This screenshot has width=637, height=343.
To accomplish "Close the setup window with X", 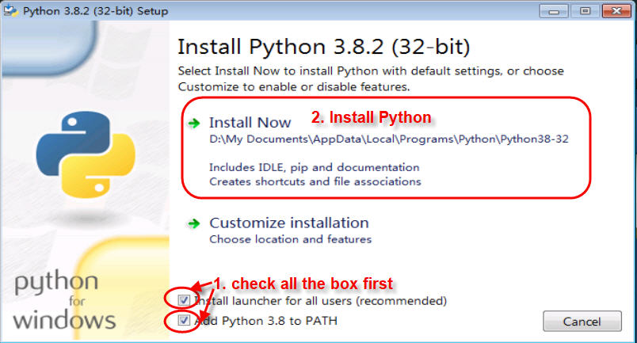I will (x=616, y=11).
